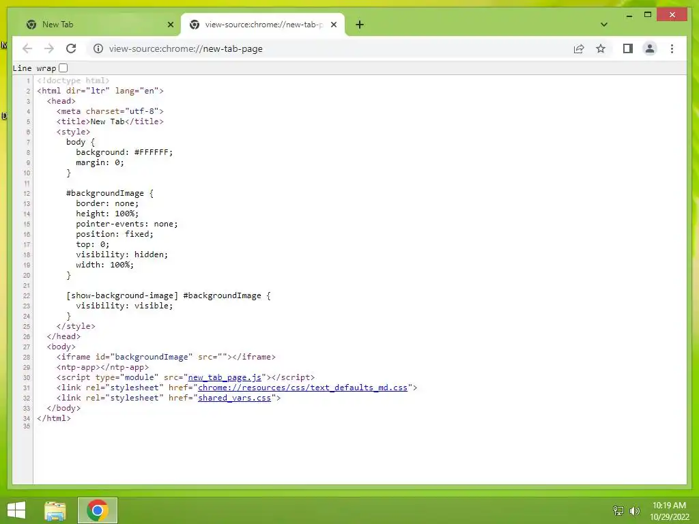Select the '#backgroundImage {' source line
The width and height of the screenshot is (699, 524).
click(x=110, y=193)
